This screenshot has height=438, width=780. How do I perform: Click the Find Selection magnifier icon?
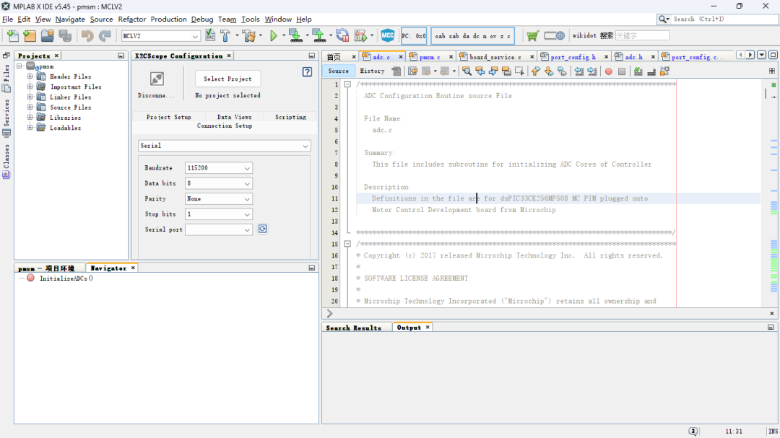[x=467, y=71]
